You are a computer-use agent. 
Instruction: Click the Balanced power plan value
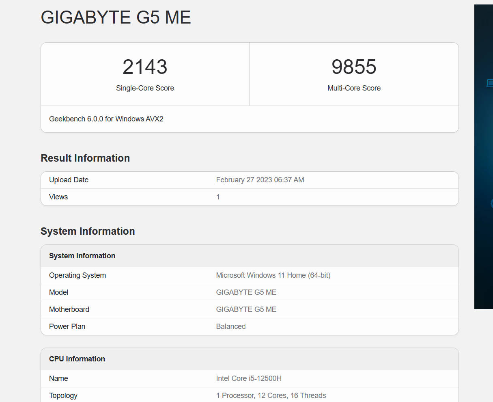click(x=230, y=326)
